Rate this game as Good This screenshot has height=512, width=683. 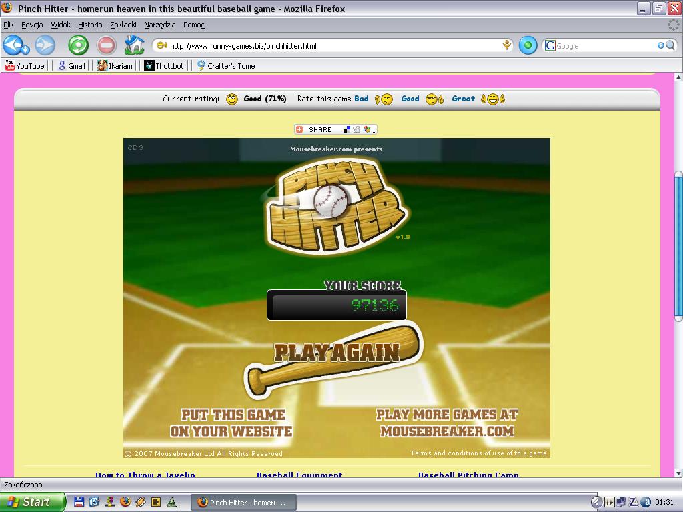[x=410, y=99]
